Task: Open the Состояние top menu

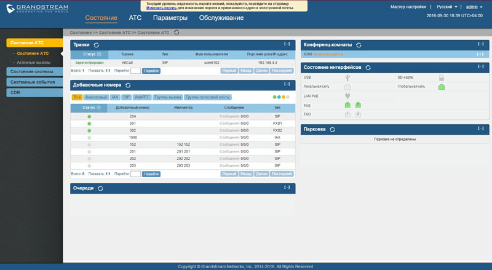Action: tap(101, 18)
